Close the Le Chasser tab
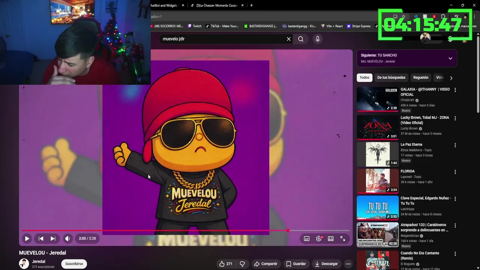The height and width of the screenshot is (270, 480). (x=243, y=5)
